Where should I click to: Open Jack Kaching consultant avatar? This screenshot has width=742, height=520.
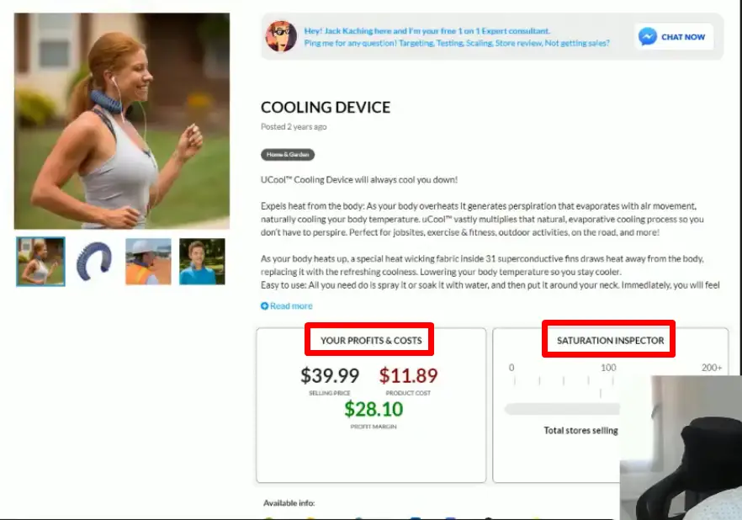[x=281, y=36]
